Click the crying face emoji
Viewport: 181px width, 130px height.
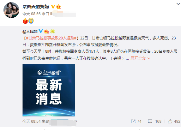tap(31, 21)
